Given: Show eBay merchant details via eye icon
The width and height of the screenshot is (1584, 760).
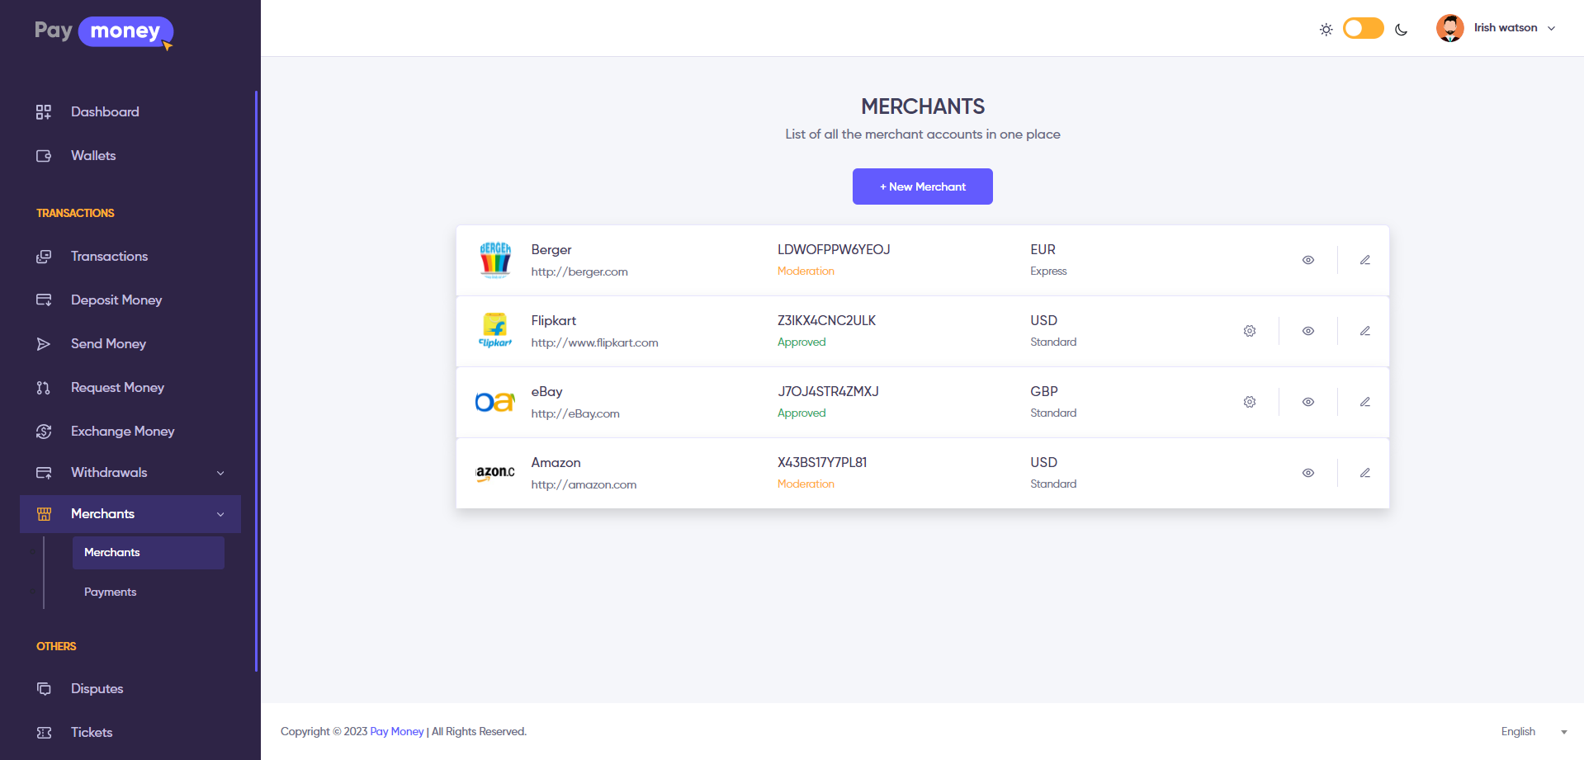Looking at the screenshot, I should pyautogui.click(x=1308, y=402).
